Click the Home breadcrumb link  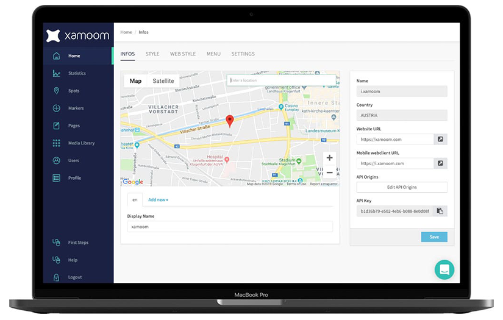(x=126, y=32)
